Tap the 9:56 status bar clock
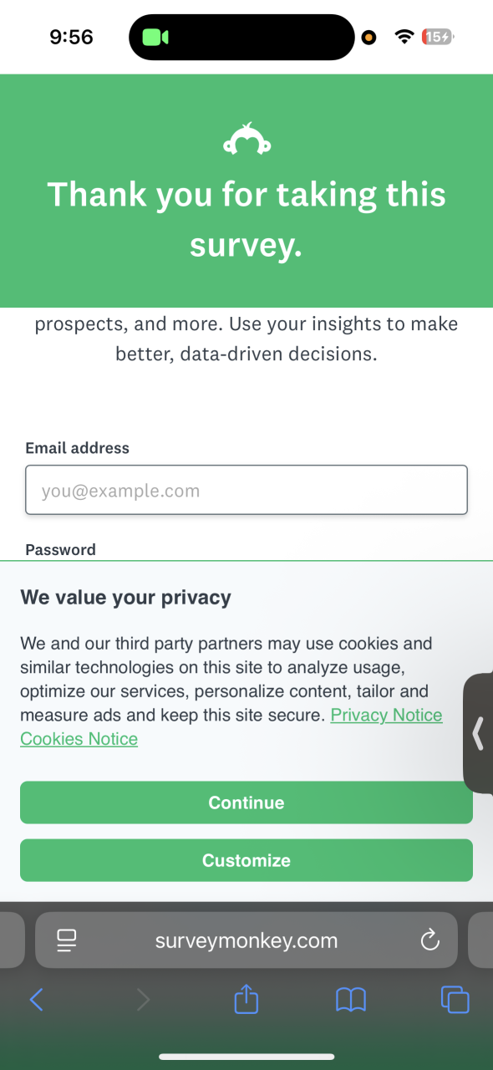 click(72, 37)
